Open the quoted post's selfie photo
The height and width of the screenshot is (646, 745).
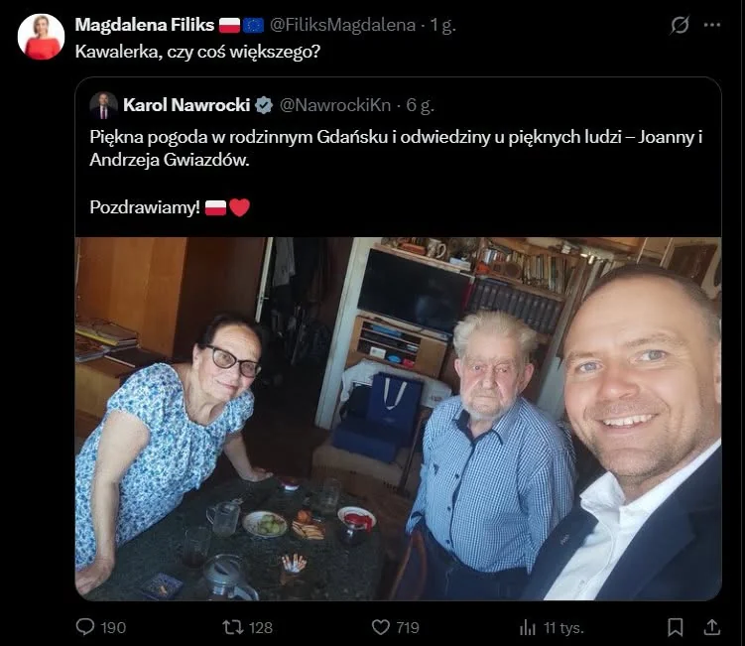[398, 419]
